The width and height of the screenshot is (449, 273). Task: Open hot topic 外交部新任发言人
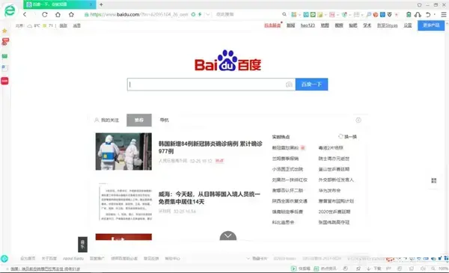(x=336, y=180)
